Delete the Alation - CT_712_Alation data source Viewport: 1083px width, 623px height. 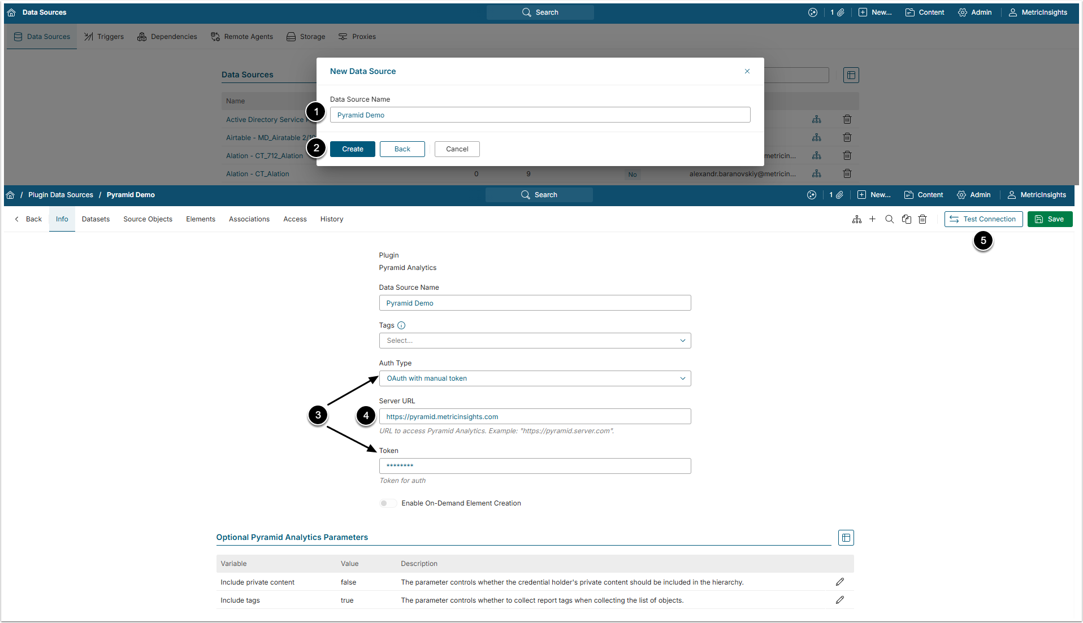click(x=847, y=156)
